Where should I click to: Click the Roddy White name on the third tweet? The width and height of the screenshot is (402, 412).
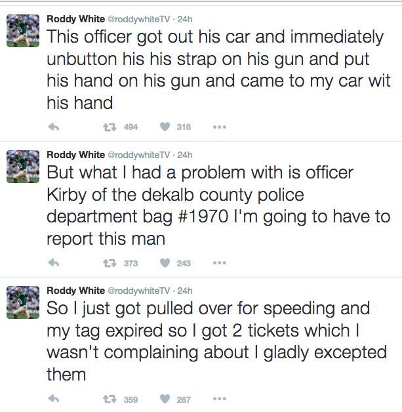(x=76, y=291)
